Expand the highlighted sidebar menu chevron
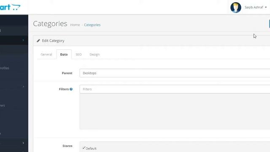Screen dimensions: 270x152 [23, 40]
